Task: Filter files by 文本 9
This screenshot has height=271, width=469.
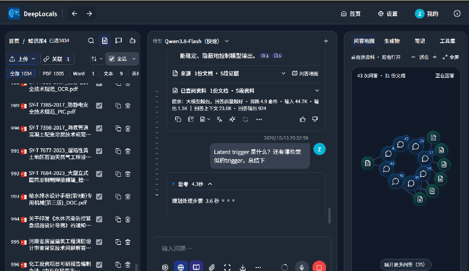Action: pyautogui.click(x=113, y=74)
